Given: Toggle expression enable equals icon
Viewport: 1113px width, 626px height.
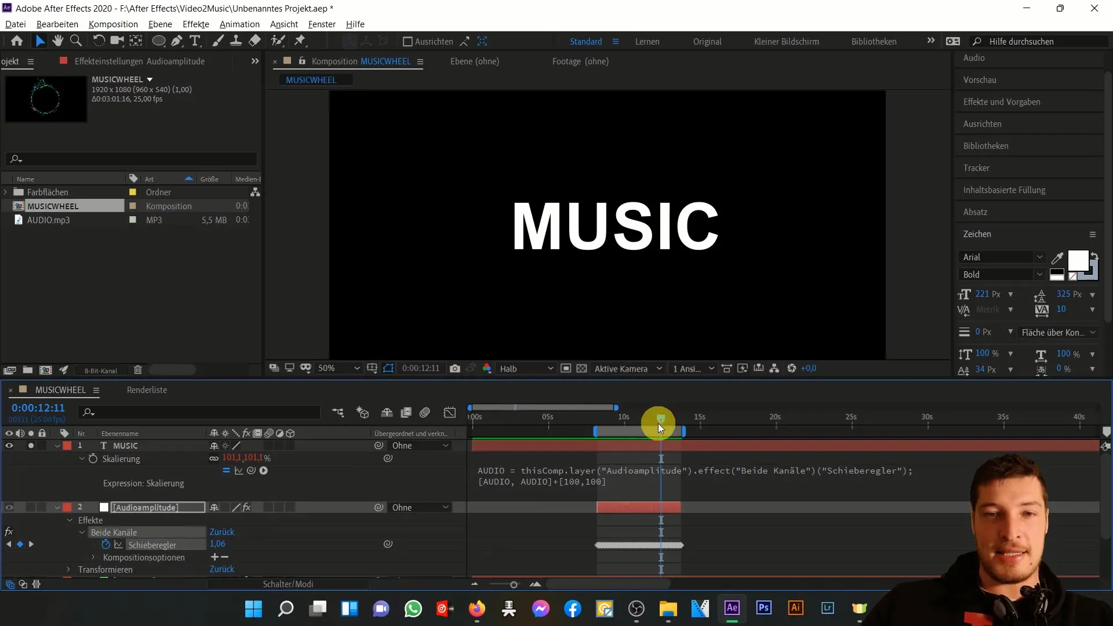Looking at the screenshot, I should tap(226, 471).
